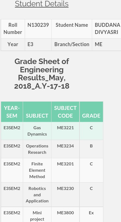This screenshot has height=222, width=121.
Task: Click the Student Details heading
Action: [x=42, y=4]
